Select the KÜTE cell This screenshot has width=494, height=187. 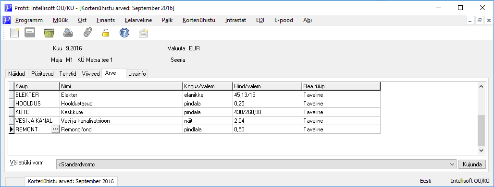[x=37, y=112]
